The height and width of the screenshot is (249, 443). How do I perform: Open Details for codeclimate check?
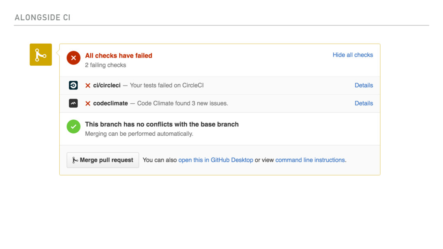click(363, 103)
